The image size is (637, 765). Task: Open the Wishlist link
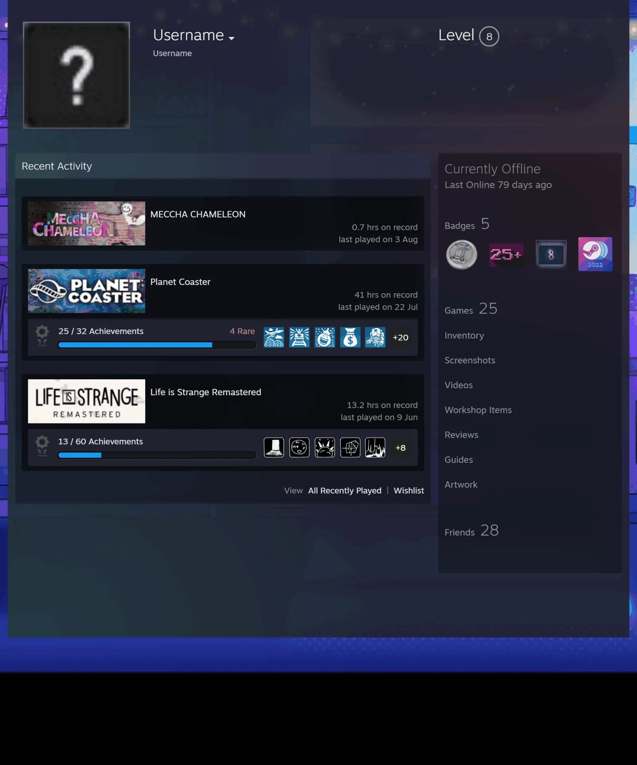409,491
